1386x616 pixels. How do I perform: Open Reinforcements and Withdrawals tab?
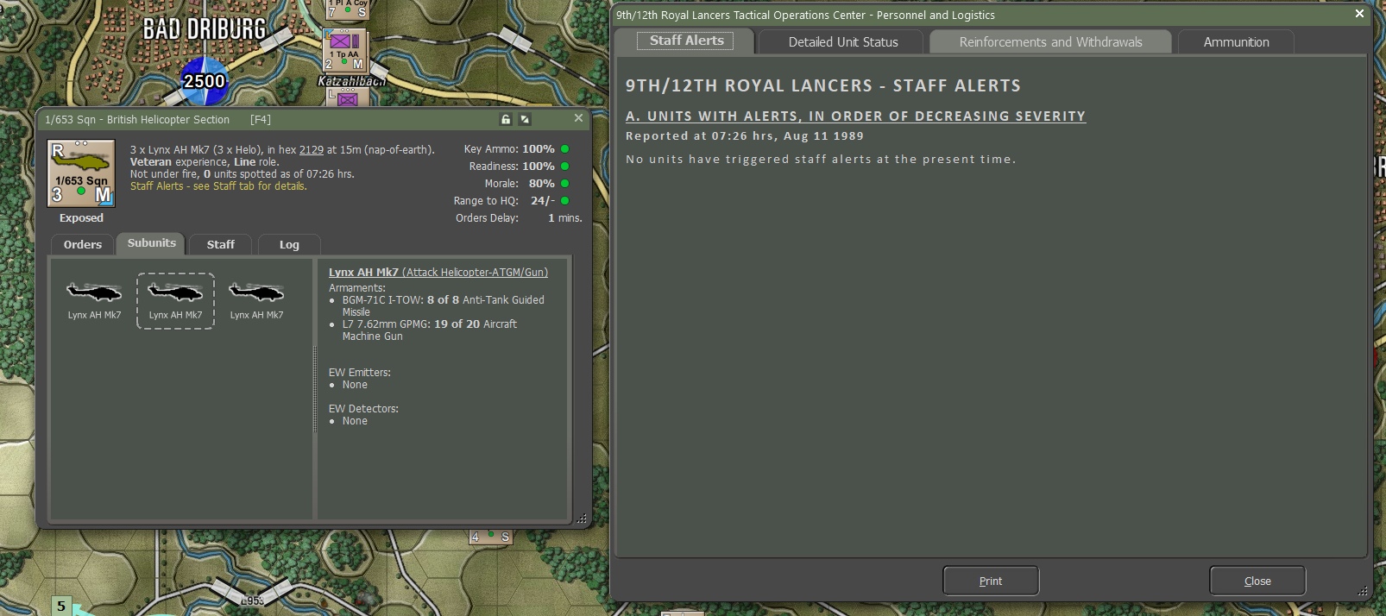(x=1050, y=42)
